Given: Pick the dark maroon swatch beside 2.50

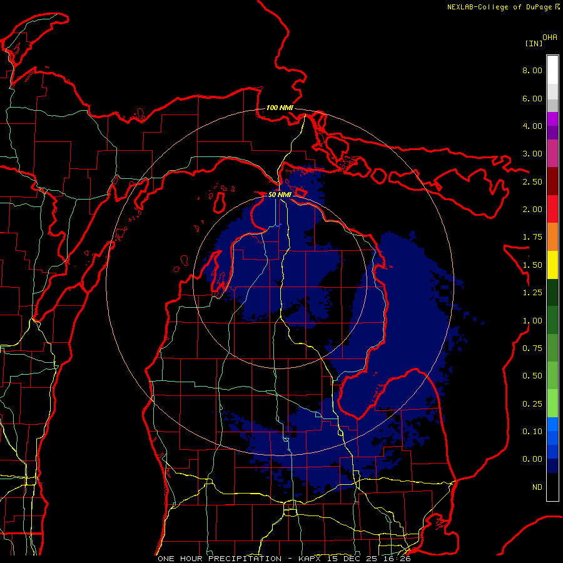Looking at the screenshot, I should (552, 181).
